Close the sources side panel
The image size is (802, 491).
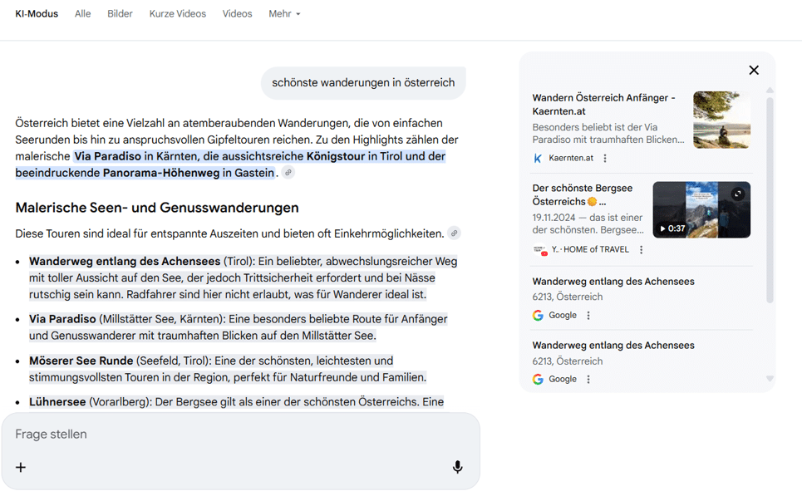754,70
